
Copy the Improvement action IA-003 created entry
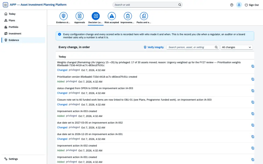pyautogui.click(x=253, y=114)
